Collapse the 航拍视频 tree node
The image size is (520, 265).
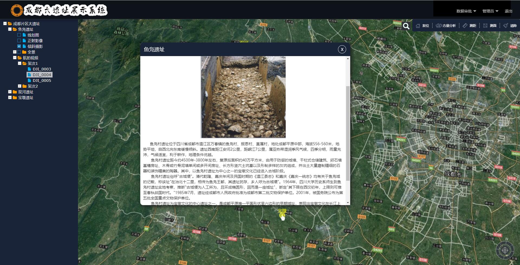point(15,58)
